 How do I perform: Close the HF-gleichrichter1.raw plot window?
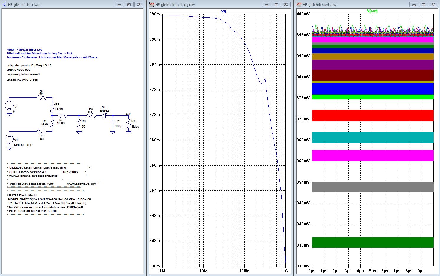click(433, 5)
